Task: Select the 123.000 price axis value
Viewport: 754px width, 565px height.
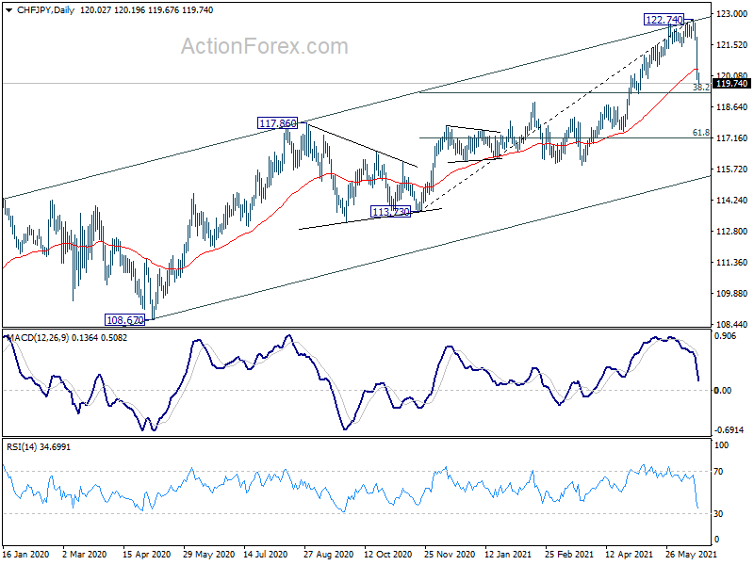Action: tap(732, 14)
